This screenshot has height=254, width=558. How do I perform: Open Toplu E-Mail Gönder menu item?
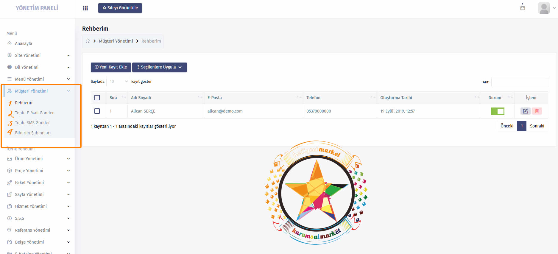34,113
